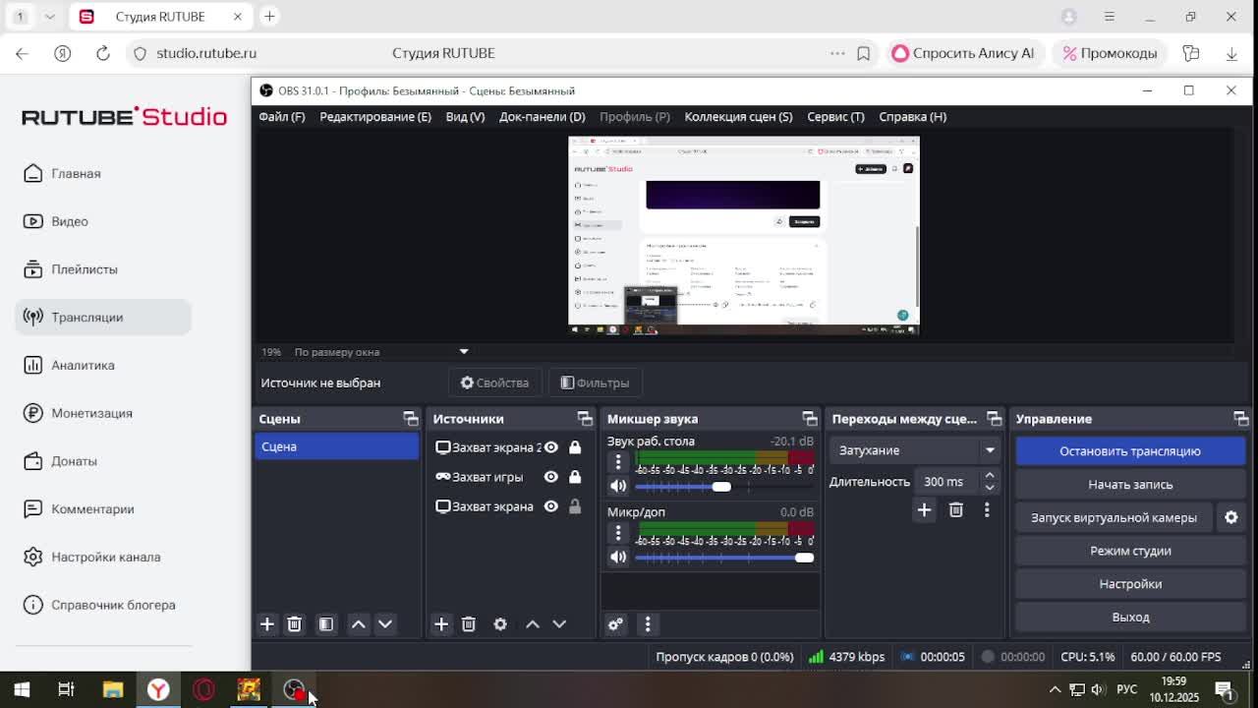Reload the studio.rutube.ru page

pyautogui.click(x=102, y=53)
